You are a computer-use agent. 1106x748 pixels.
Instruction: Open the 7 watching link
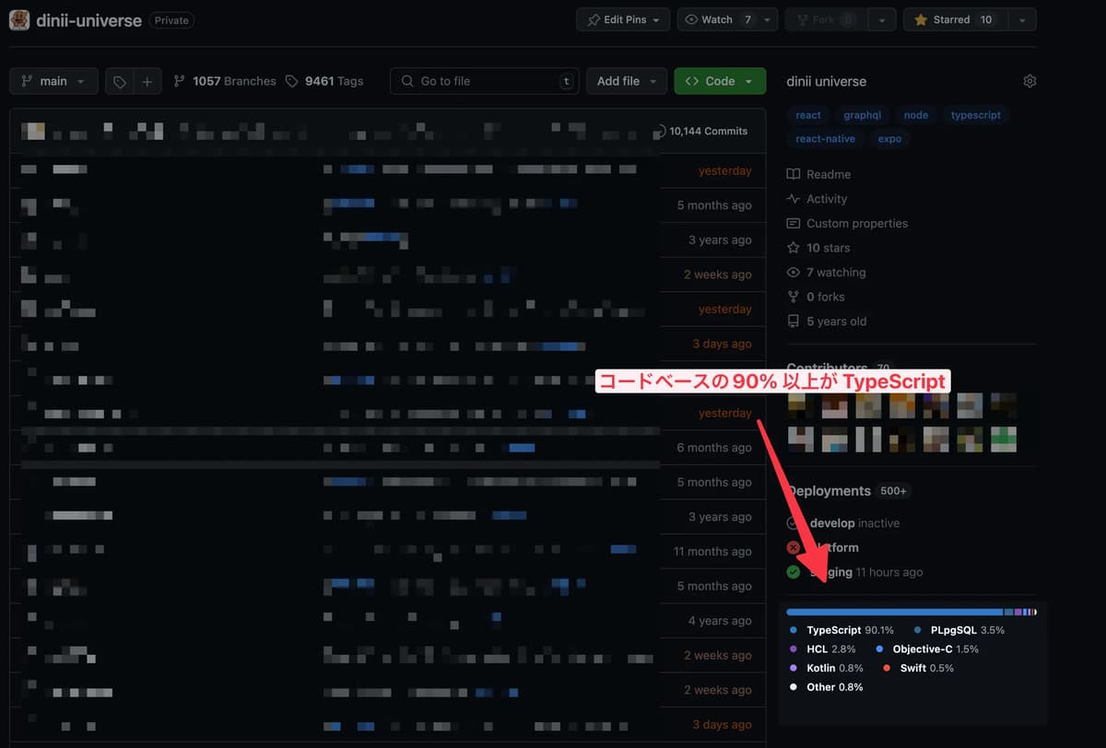click(826, 273)
